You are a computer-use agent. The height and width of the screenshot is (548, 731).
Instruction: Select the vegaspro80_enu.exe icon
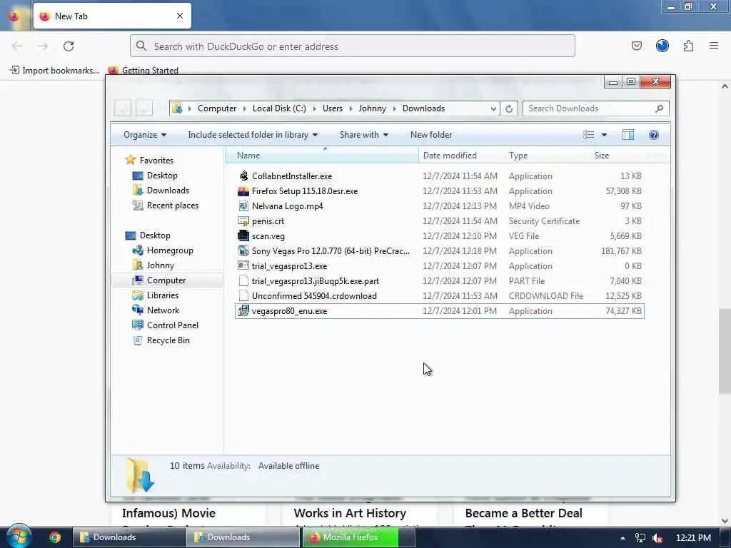[243, 311]
